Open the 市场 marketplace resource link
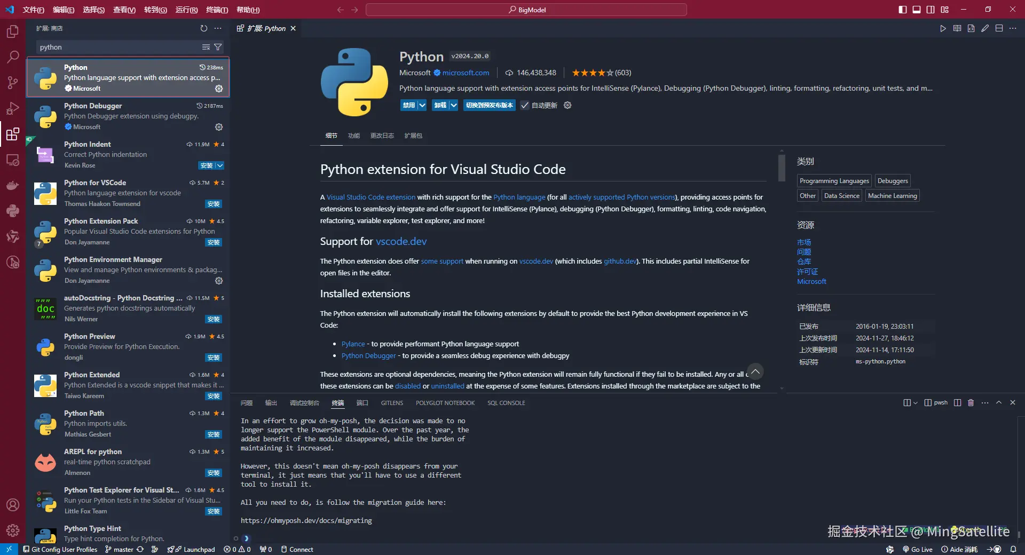Image resolution: width=1025 pixels, height=555 pixels. click(x=804, y=242)
